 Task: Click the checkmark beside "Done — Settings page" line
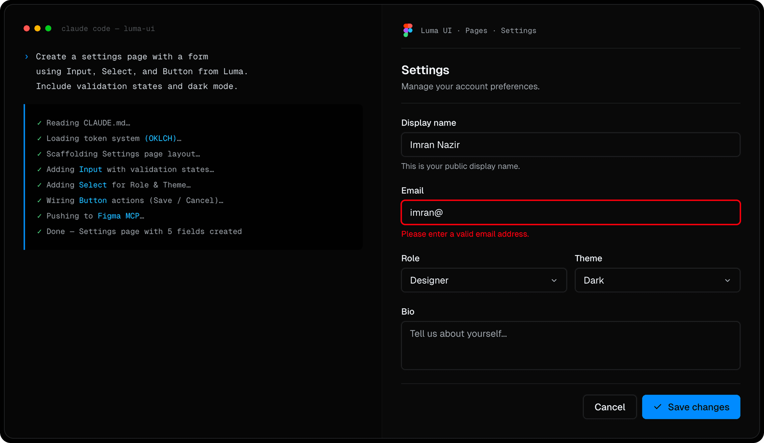point(39,231)
